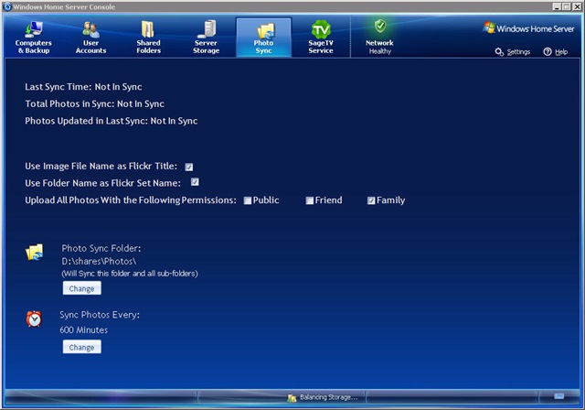The image size is (585, 410).
Task: Toggle Use Image File Name as Flickr Title
Action: click(189, 167)
